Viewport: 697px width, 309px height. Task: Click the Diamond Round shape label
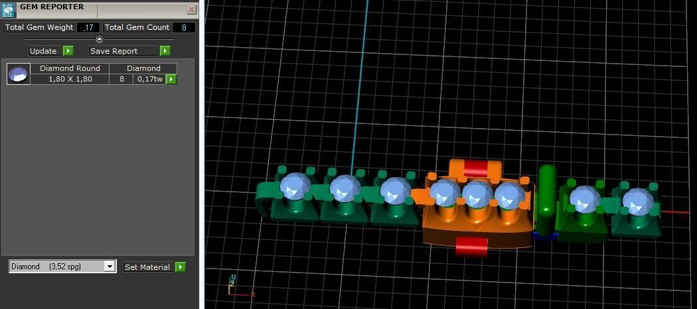pyautogui.click(x=70, y=68)
